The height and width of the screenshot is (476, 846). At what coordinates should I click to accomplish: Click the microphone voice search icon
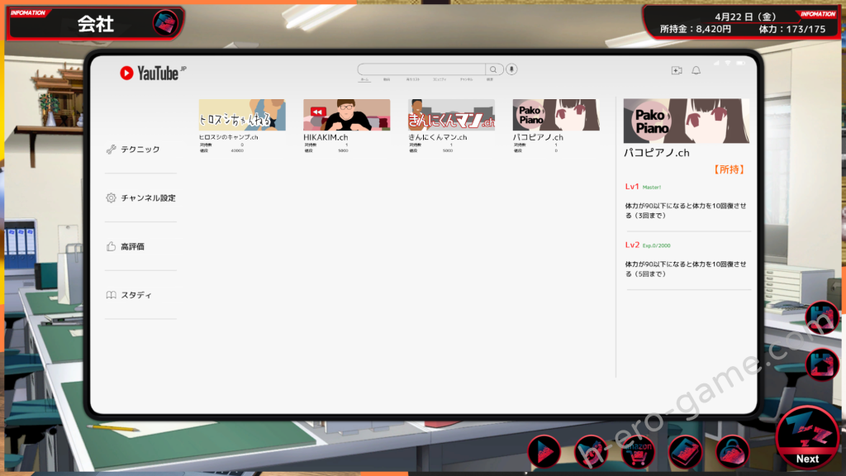512,70
